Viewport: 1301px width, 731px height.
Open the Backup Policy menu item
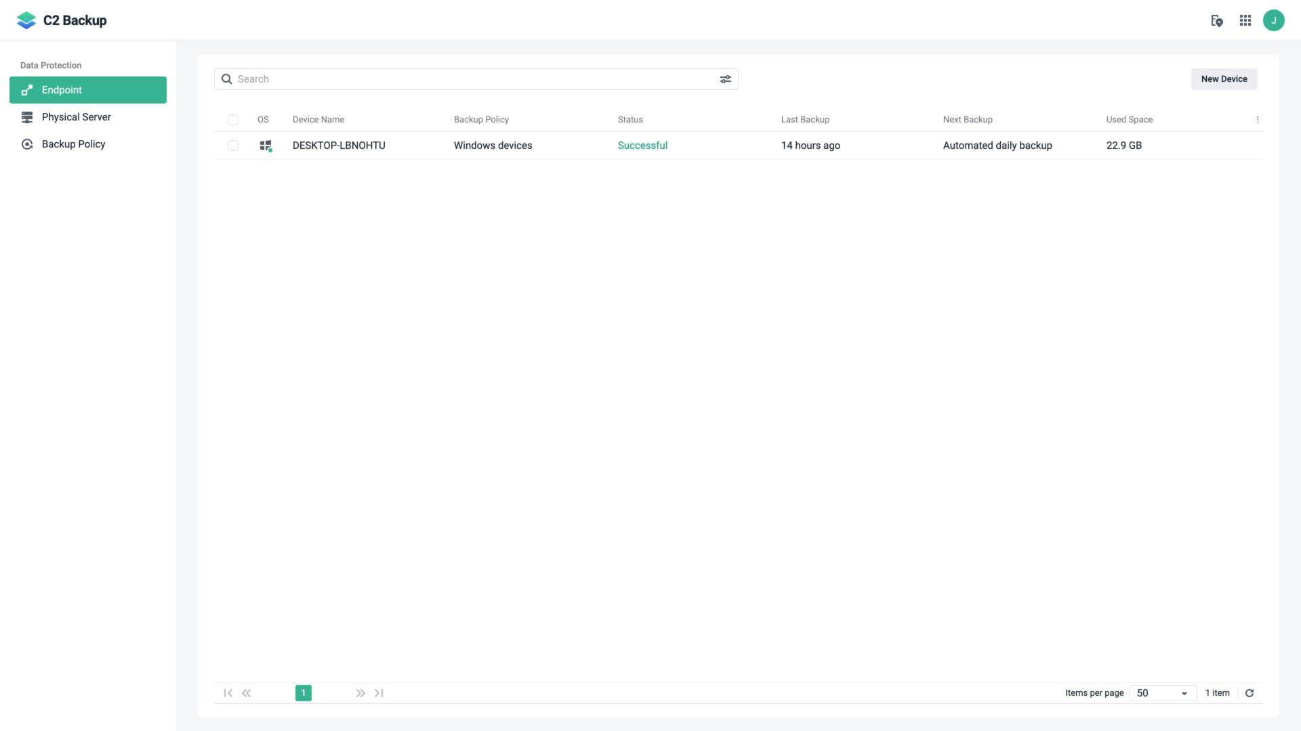[73, 143]
